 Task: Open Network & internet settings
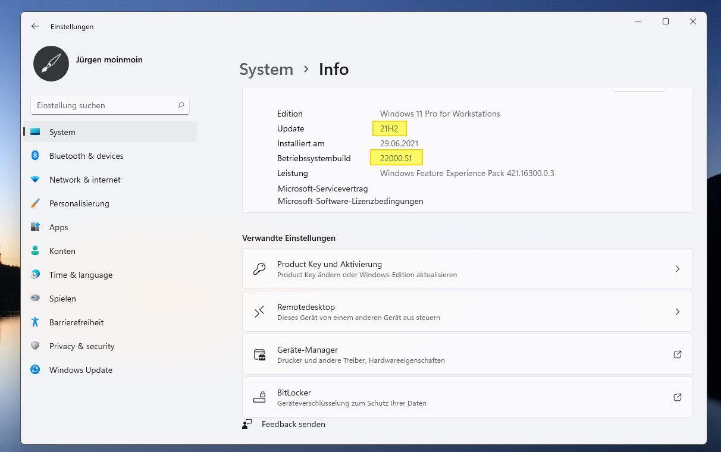(110, 180)
